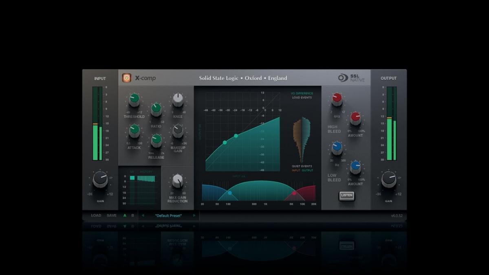Click the SAVE preset button
Screen dimensions: 489x275
[x=112, y=216]
